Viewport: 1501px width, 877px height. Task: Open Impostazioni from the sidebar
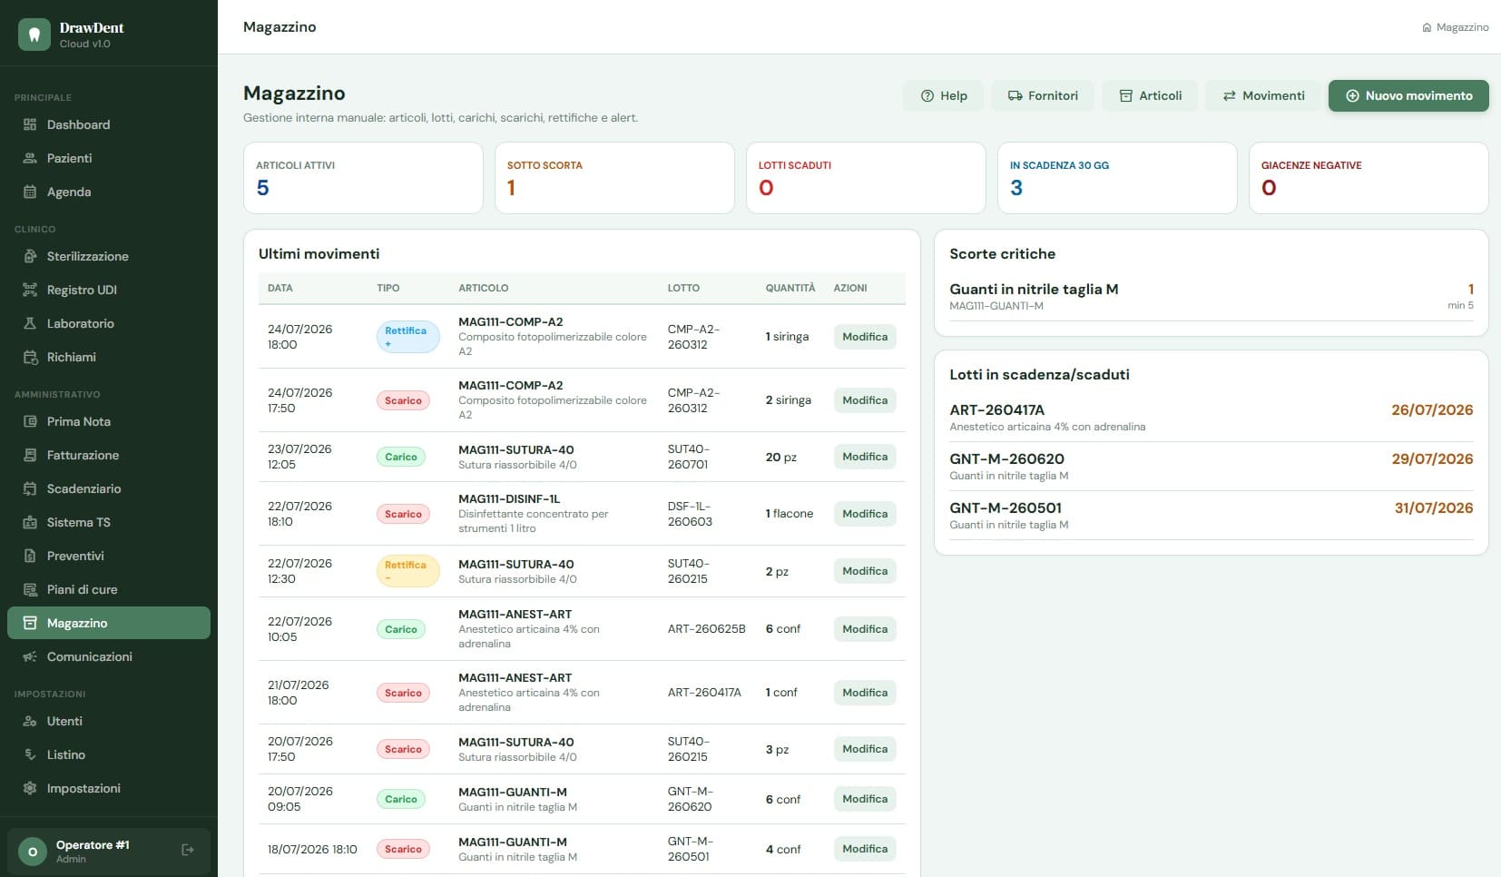109,788
